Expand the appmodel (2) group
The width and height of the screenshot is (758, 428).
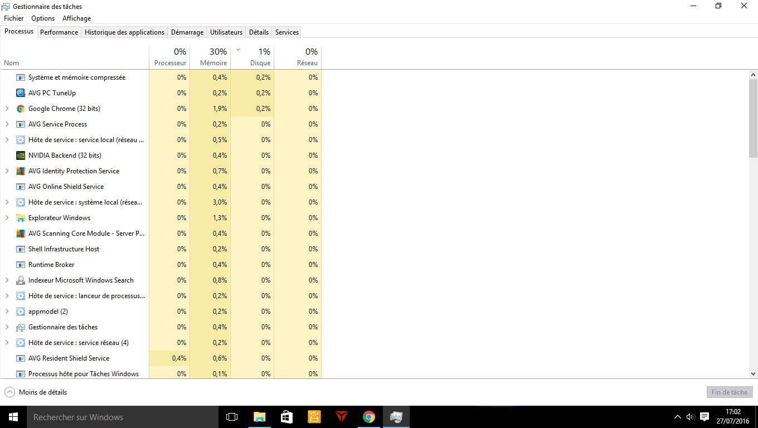[7, 312]
